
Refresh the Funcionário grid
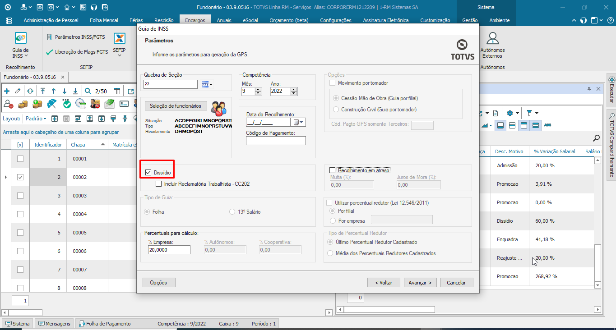[30, 91]
